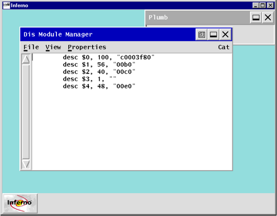Viewport: 277px width, 216px height.
Task: Close the Dis Module Manager window
Action: tap(225, 35)
